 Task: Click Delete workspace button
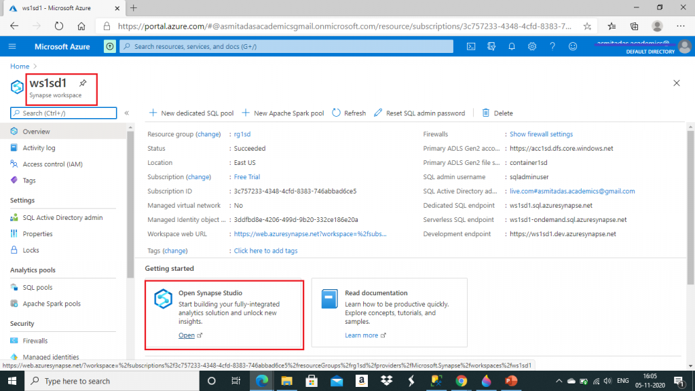pos(497,113)
